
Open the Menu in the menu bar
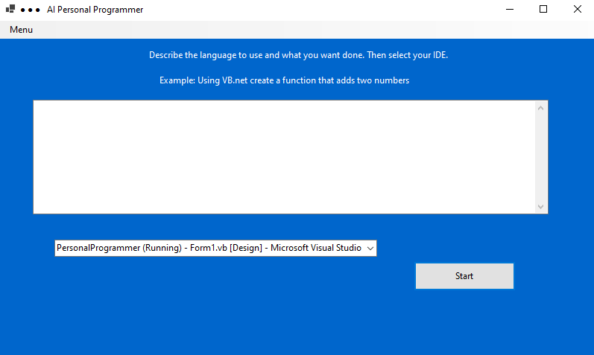(x=21, y=30)
